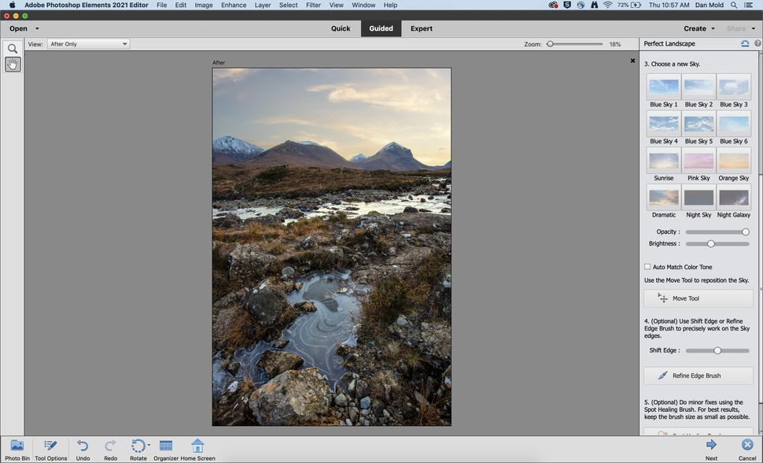Viewport: 763px width, 463px height.
Task: Enable Auto Match Color Tone
Action: tap(647, 267)
